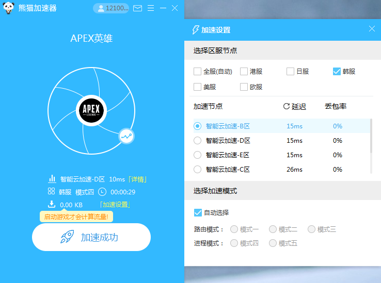Open the hamburger main menu icon
Viewport: 381px width, 283px height.
tap(151, 8)
